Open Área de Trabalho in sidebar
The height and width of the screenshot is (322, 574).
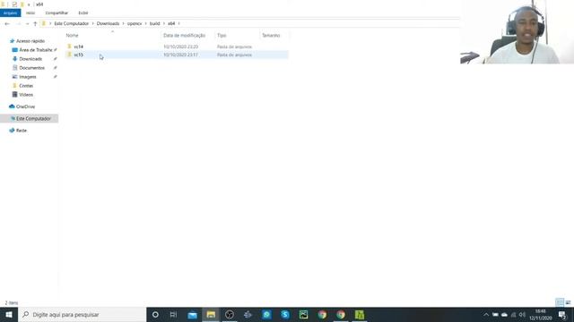pyautogui.click(x=36, y=50)
